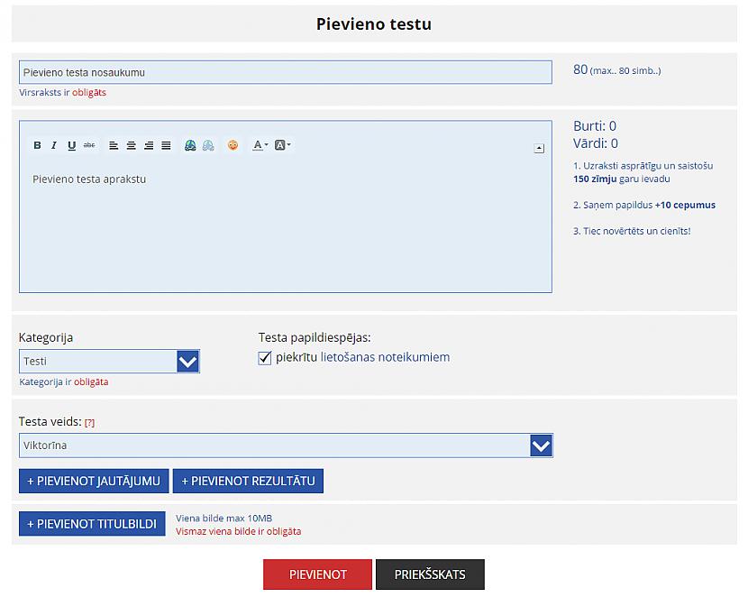Click the 'Virsraksts ir obligāts' message
This screenshot has width=748, height=597.
[62, 93]
